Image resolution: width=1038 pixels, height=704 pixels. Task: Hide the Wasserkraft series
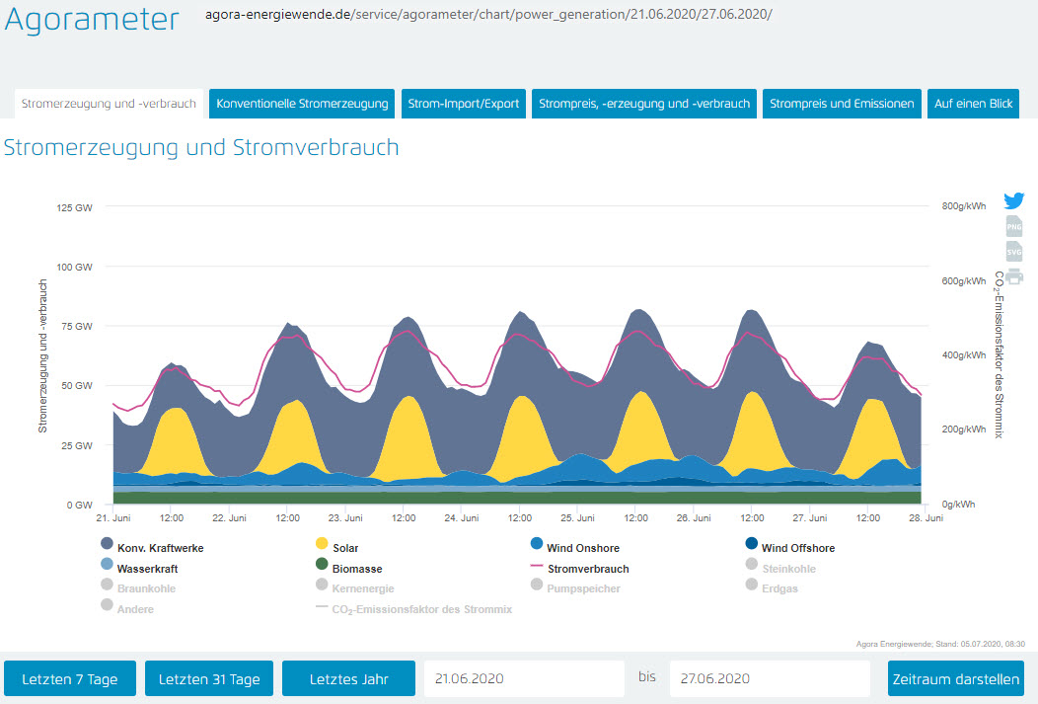pyautogui.click(x=146, y=569)
